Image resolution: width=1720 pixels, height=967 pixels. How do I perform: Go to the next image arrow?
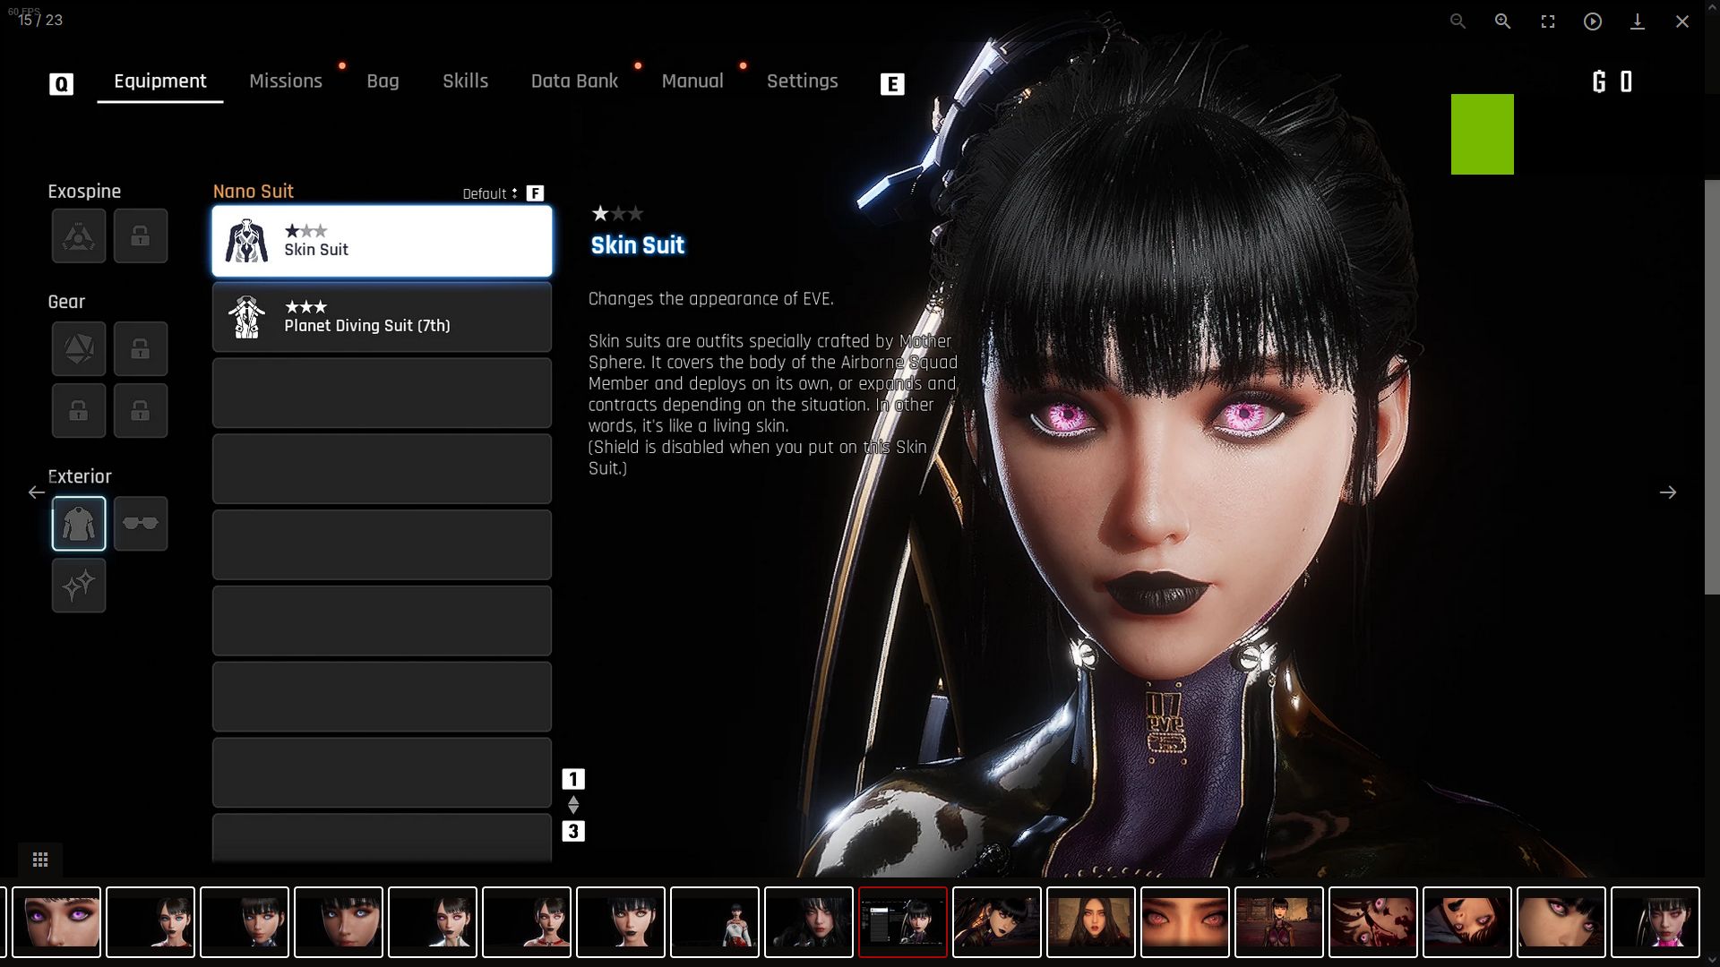(x=1667, y=492)
